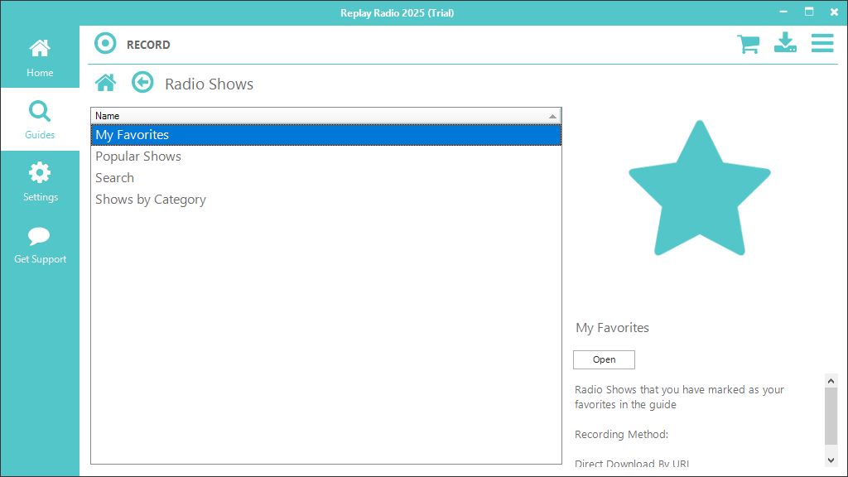Click the large star favorites image
Screen dimensions: 848x477
point(700,188)
